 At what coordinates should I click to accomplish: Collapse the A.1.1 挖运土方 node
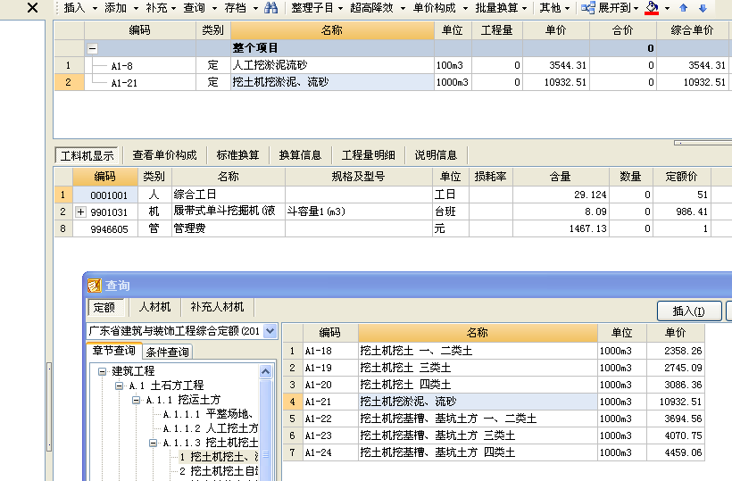(x=136, y=401)
